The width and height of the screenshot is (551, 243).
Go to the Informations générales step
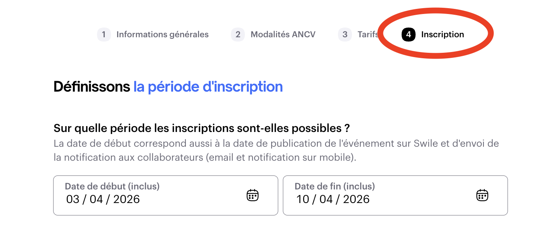coord(162,35)
